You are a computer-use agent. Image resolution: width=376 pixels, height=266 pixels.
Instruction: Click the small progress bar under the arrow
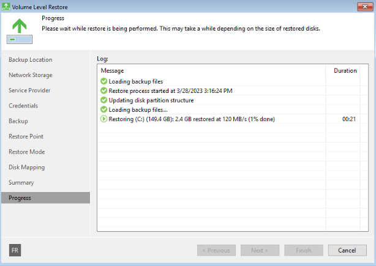coord(20,40)
